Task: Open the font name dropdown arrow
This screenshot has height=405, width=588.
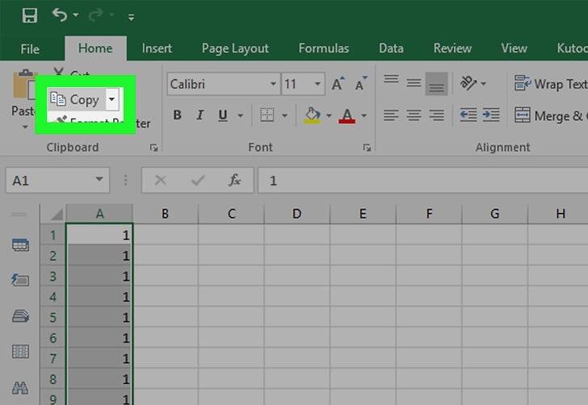Action: [274, 84]
